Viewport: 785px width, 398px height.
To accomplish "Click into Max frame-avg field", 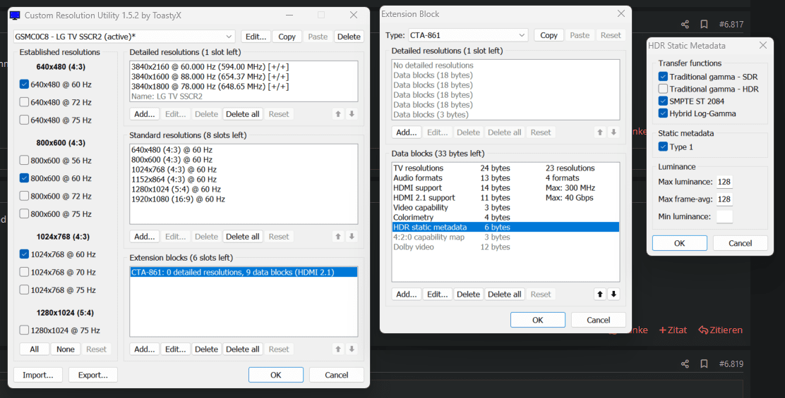I will pyautogui.click(x=724, y=199).
